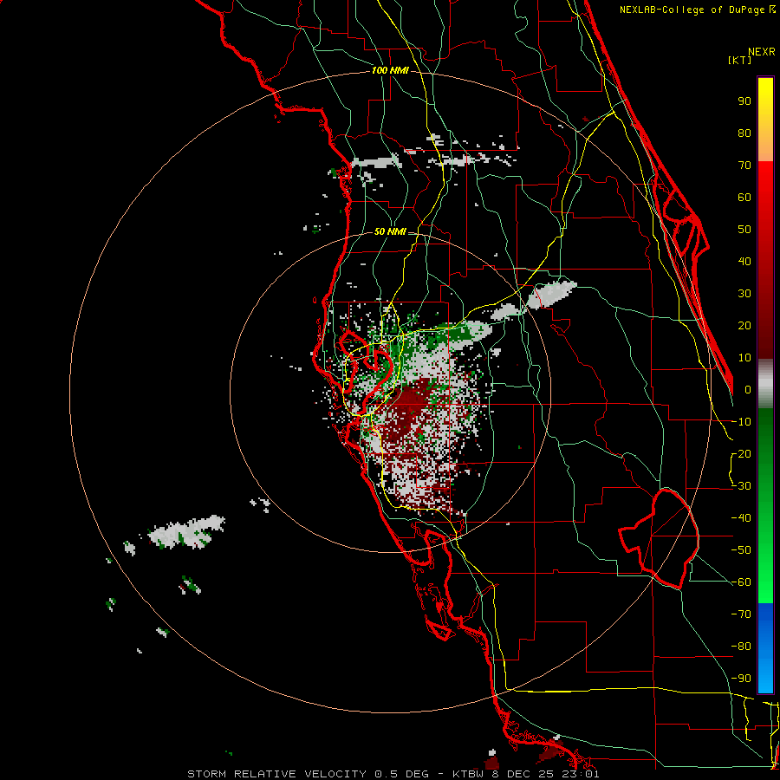Click the 80 value on the velocity scale
780x780 pixels.
(744, 133)
